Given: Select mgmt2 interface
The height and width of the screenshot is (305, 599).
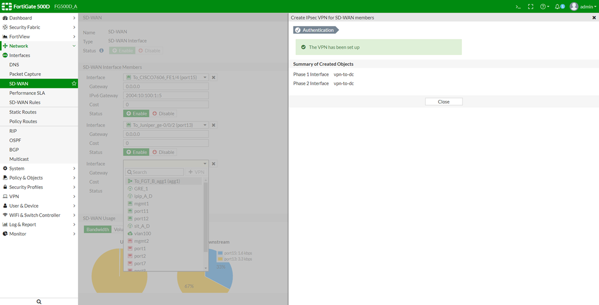Looking at the screenshot, I should point(163,241).
